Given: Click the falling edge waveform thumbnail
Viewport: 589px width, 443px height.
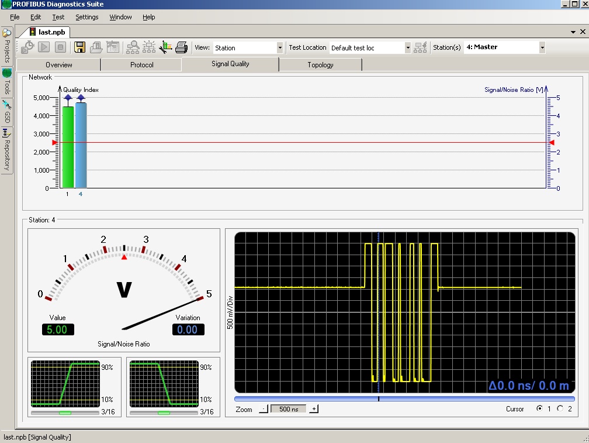Looking at the screenshot, I should click(164, 383).
